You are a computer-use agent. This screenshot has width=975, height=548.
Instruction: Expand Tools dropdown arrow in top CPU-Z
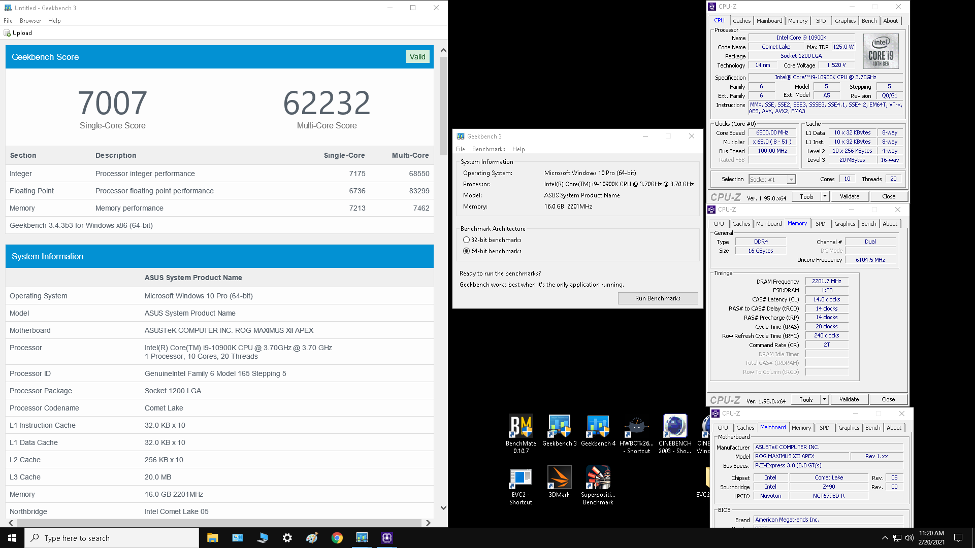[825, 196]
